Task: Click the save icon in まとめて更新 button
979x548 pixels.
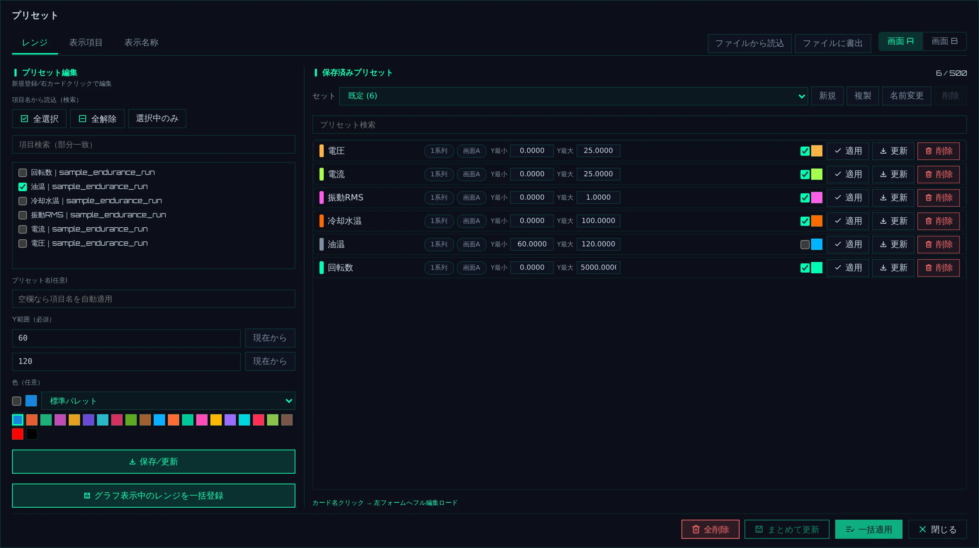Action: click(759, 529)
